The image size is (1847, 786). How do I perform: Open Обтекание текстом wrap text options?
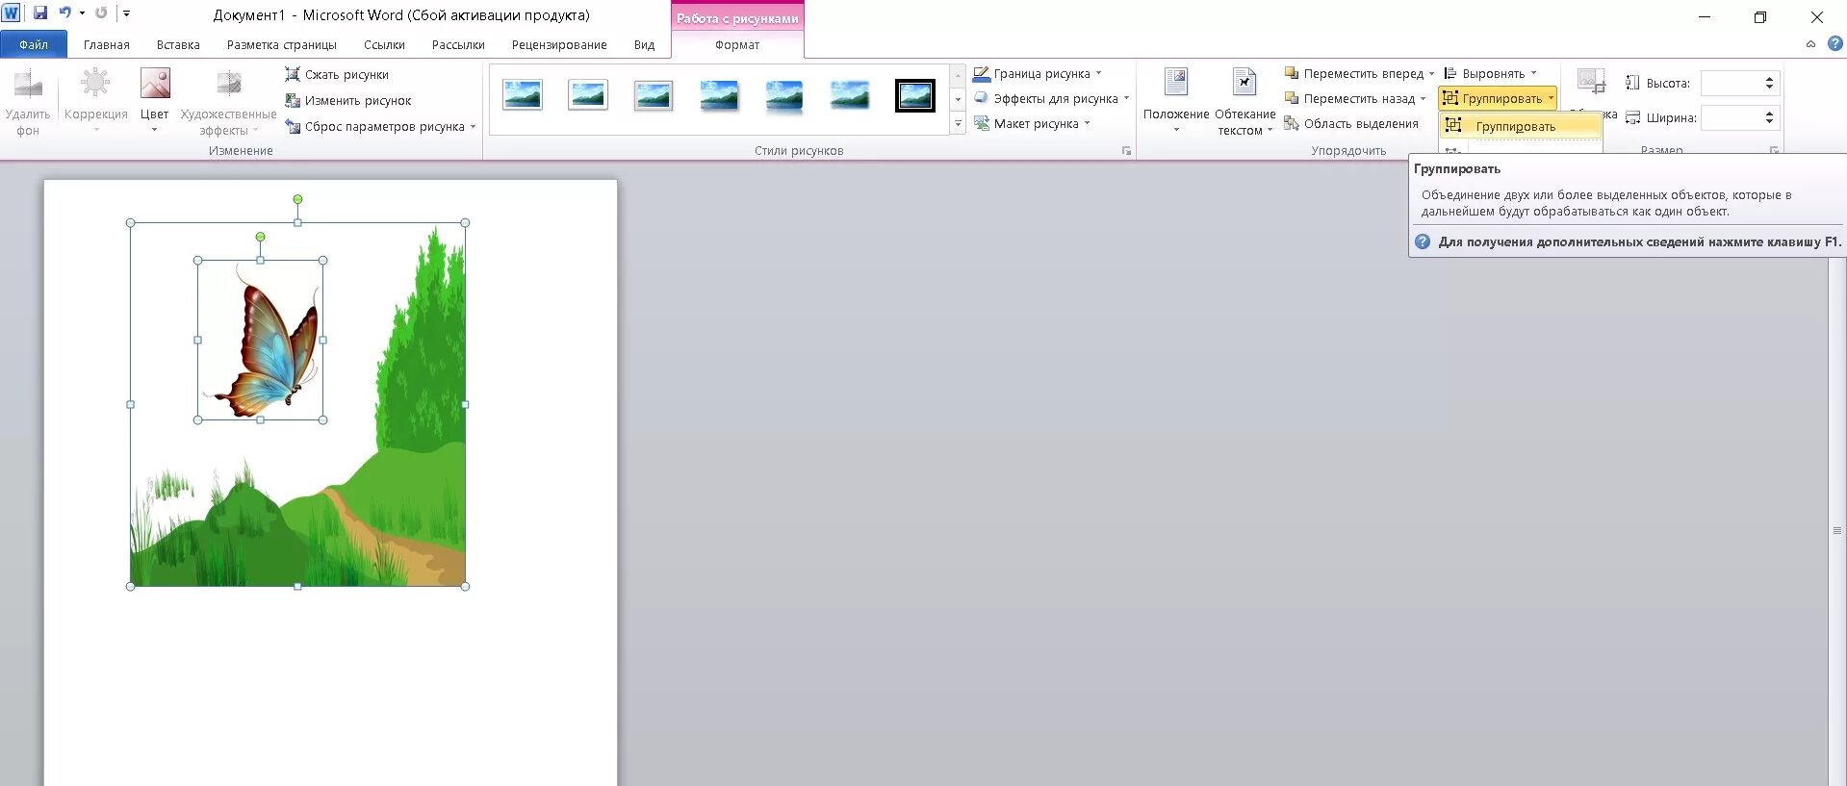[x=1244, y=100]
